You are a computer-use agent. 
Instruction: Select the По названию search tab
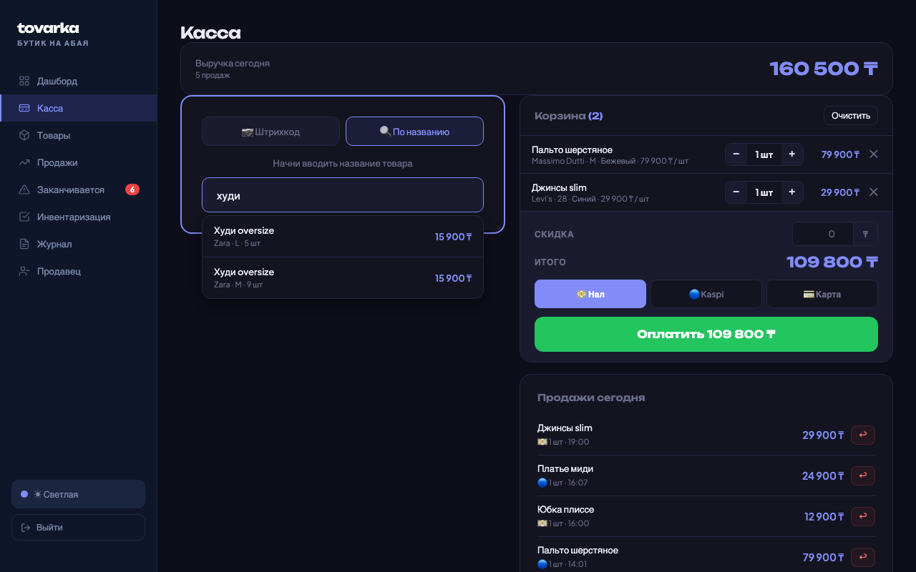tap(414, 132)
